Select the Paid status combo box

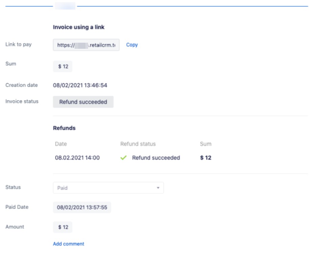108,188
